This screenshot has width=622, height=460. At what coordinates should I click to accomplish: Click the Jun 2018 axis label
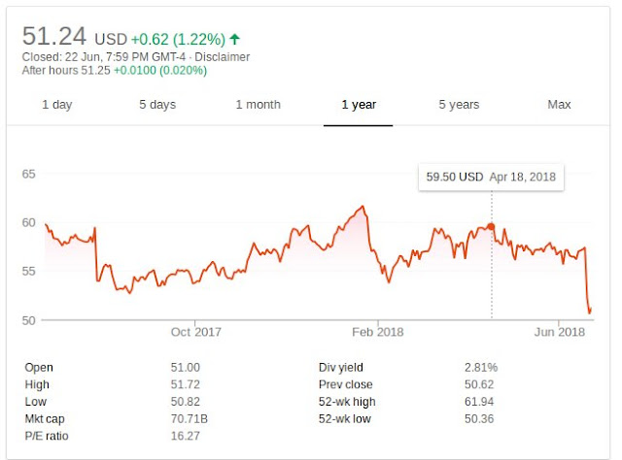[559, 332]
